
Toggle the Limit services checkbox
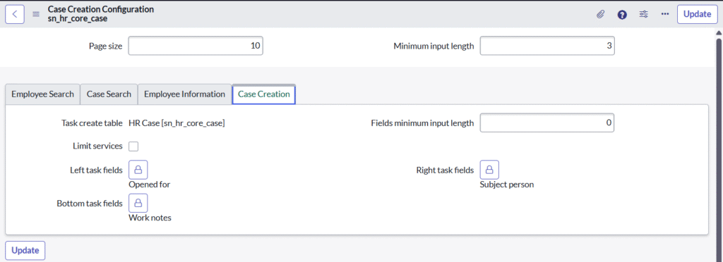[x=133, y=146]
